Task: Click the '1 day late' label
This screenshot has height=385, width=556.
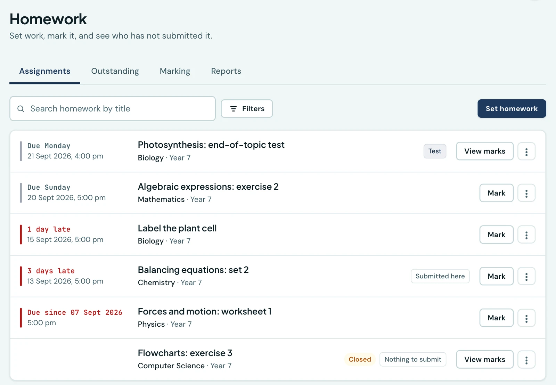Action: (49, 229)
